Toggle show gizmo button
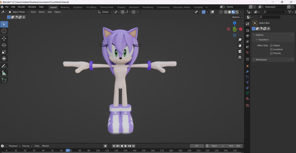The width and height of the screenshot is (296, 153). pos(204,12)
